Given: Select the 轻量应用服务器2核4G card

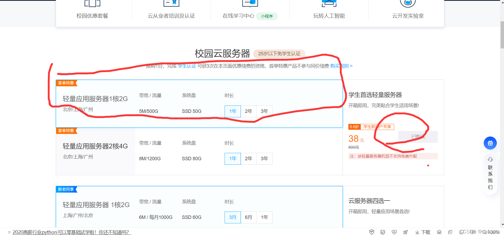Looking at the screenshot, I should click(199, 151).
